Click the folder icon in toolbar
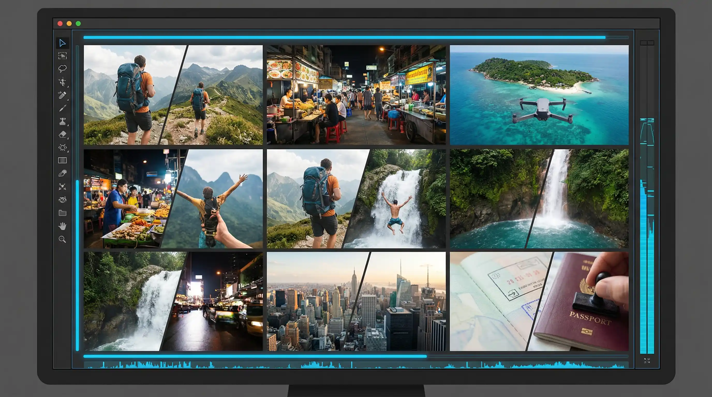The image size is (712, 397). 62,213
